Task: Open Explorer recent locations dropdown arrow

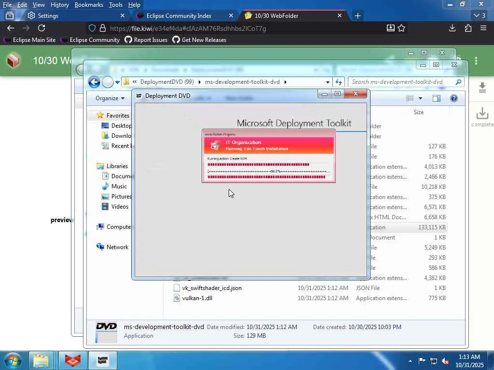Action: click(x=117, y=82)
